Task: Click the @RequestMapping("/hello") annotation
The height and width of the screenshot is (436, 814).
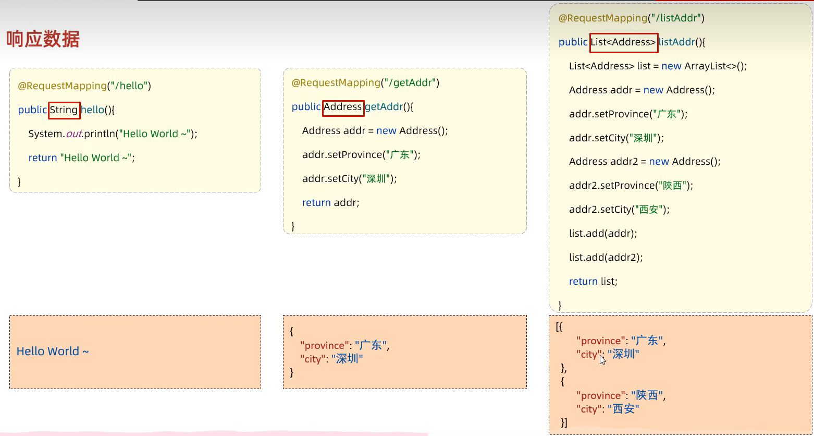Action: click(84, 86)
